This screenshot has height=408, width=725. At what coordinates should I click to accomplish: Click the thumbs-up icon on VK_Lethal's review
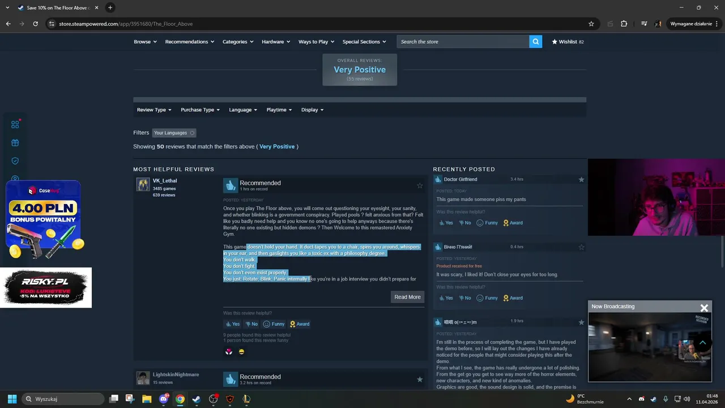[x=230, y=185]
